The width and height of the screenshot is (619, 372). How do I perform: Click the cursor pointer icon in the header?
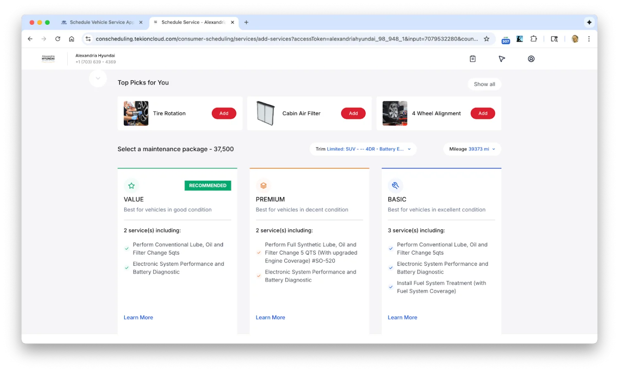tap(502, 59)
